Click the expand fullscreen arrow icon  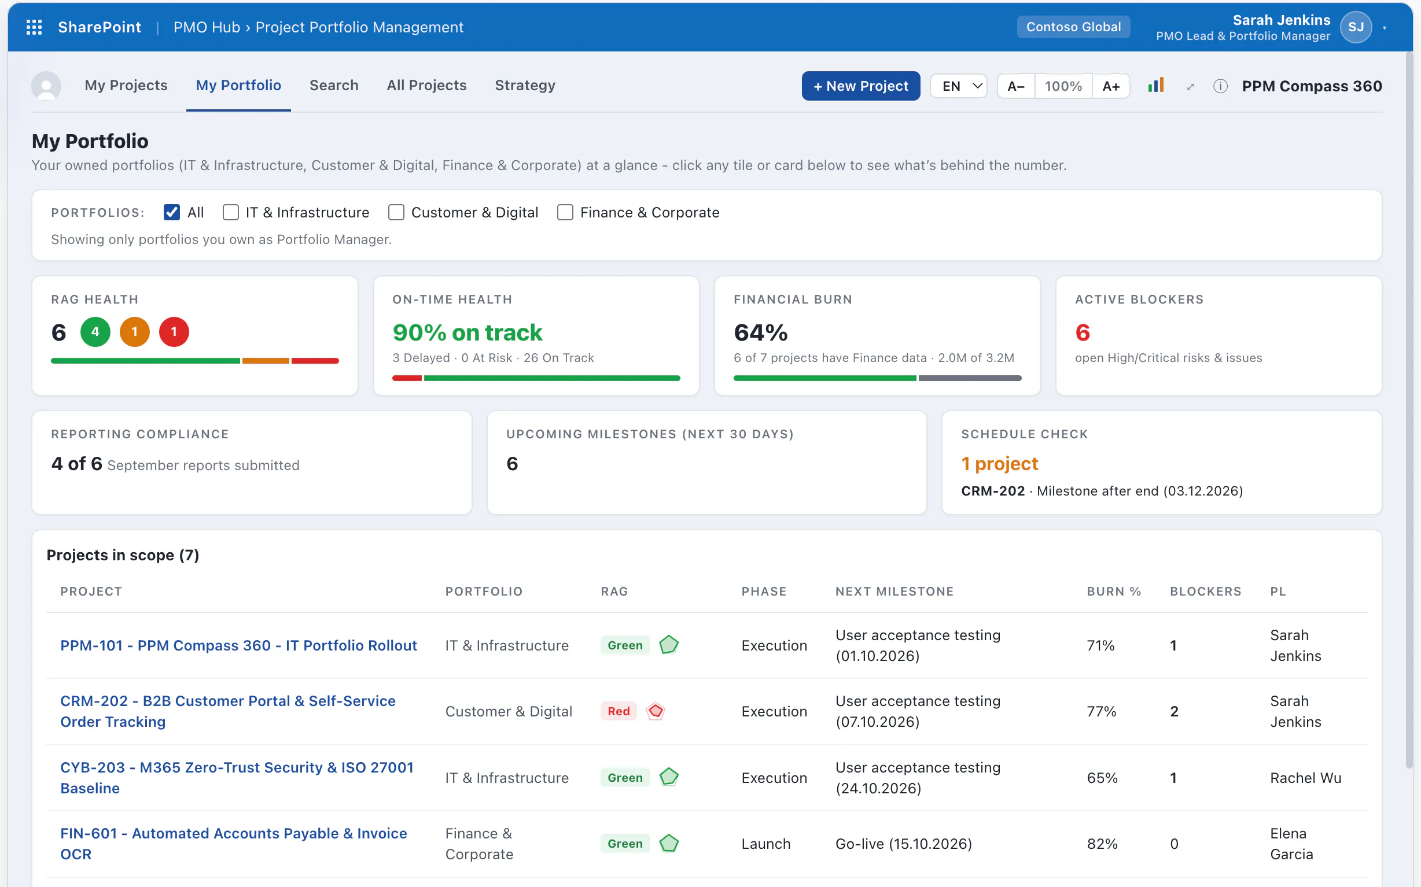tap(1190, 87)
